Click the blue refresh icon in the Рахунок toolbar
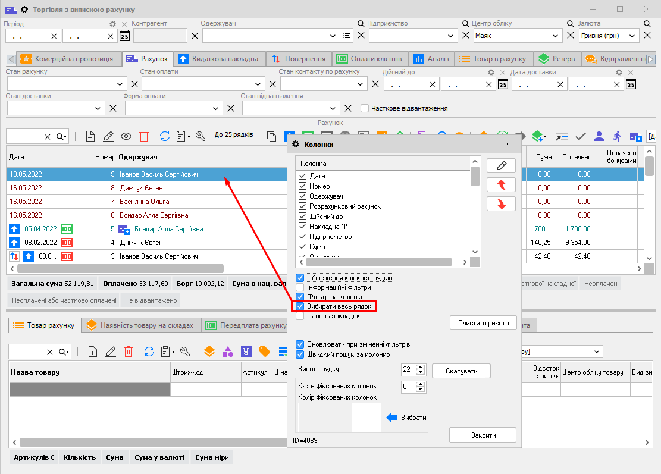The width and height of the screenshot is (661, 474). [165, 136]
